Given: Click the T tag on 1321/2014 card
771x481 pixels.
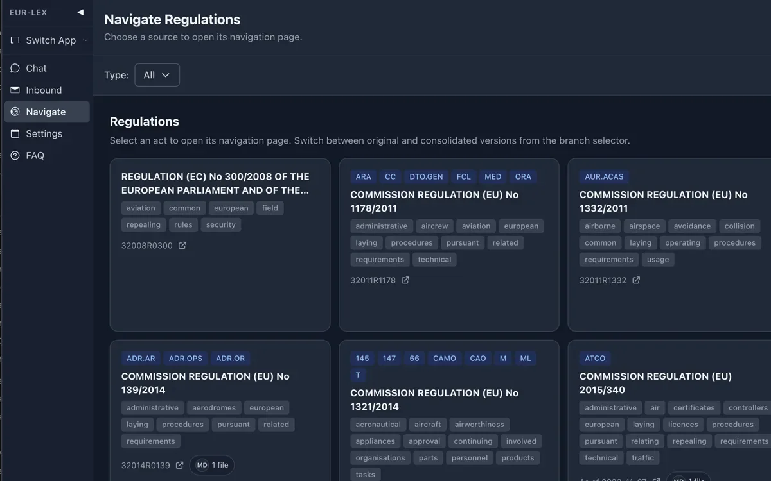Looking at the screenshot, I should pos(359,375).
